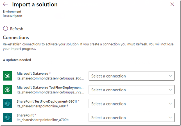The width and height of the screenshot is (181, 126).
Task: Click the Dataverse TestFlowDeployment green icon
Action: [x=8, y=90]
